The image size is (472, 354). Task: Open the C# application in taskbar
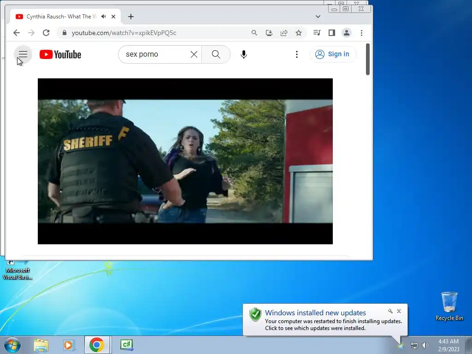click(x=126, y=345)
